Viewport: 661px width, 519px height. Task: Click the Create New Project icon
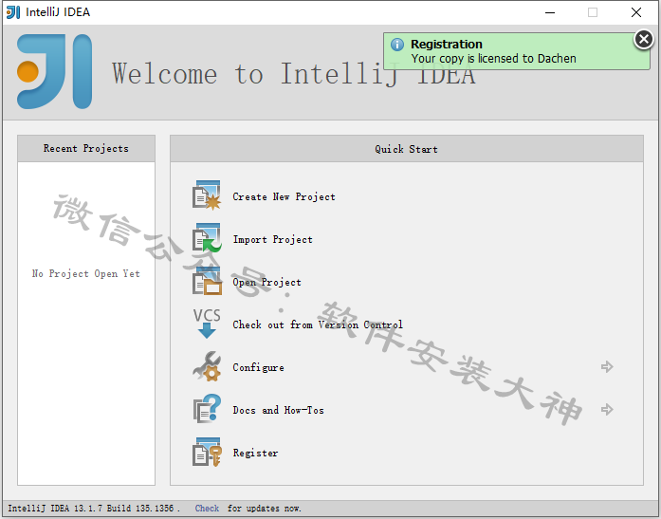coord(207,195)
